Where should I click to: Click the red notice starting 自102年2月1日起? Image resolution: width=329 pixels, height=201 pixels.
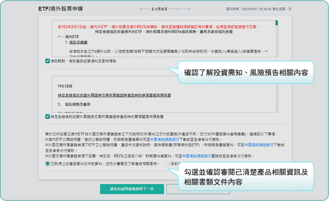[x=158, y=27]
